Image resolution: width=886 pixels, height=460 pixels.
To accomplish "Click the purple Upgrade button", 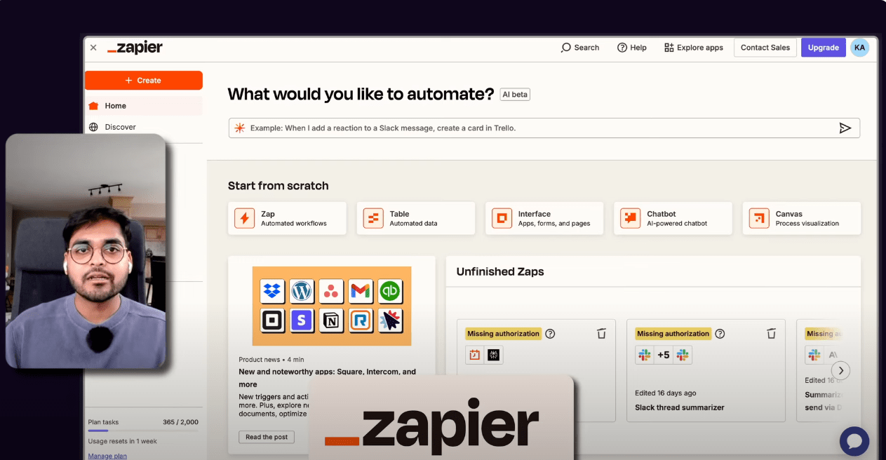I will pos(823,48).
